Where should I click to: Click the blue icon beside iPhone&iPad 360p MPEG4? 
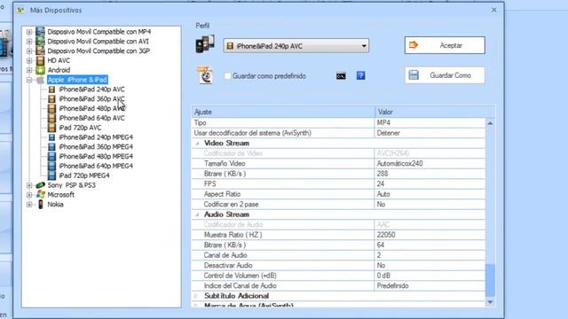[x=51, y=147]
